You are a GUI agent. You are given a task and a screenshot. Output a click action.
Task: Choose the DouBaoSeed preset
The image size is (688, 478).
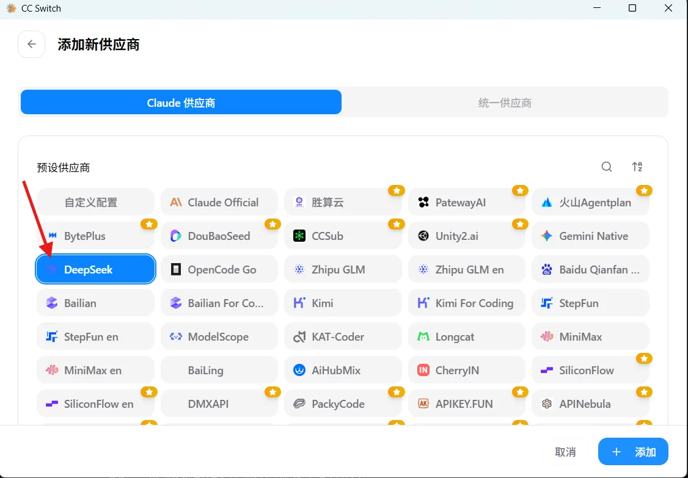point(219,236)
